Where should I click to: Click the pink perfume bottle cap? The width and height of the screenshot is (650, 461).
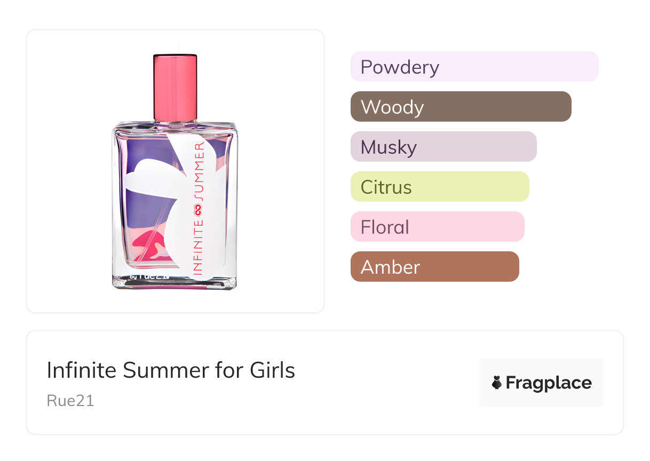[175, 86]
